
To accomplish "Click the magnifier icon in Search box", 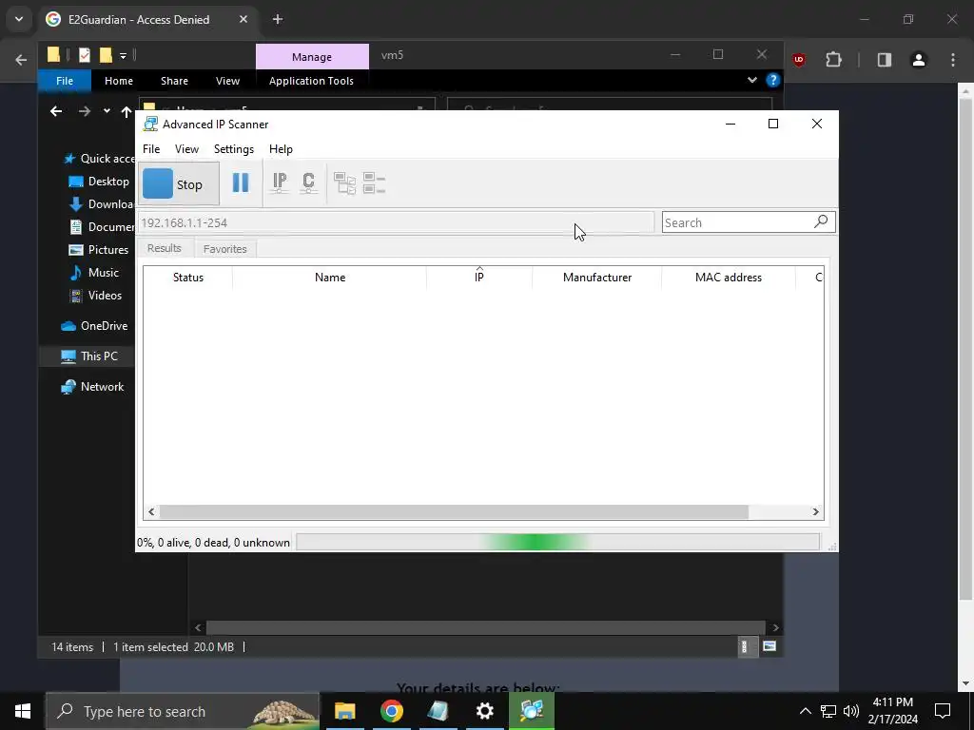I will pyautogui.click(x=821, y=221).
